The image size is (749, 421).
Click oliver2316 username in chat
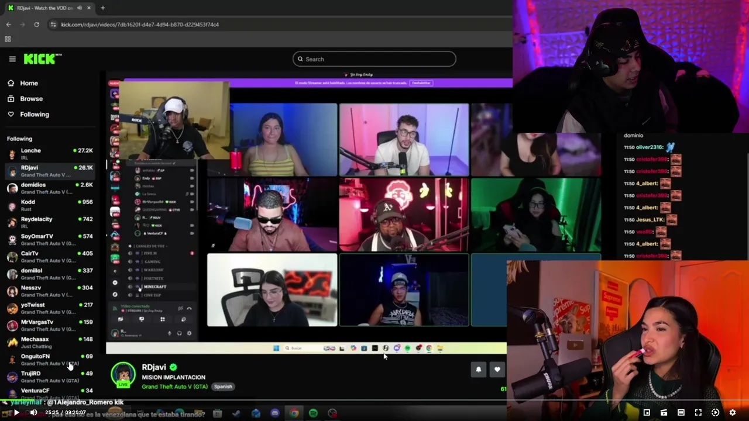pos(650,147)
